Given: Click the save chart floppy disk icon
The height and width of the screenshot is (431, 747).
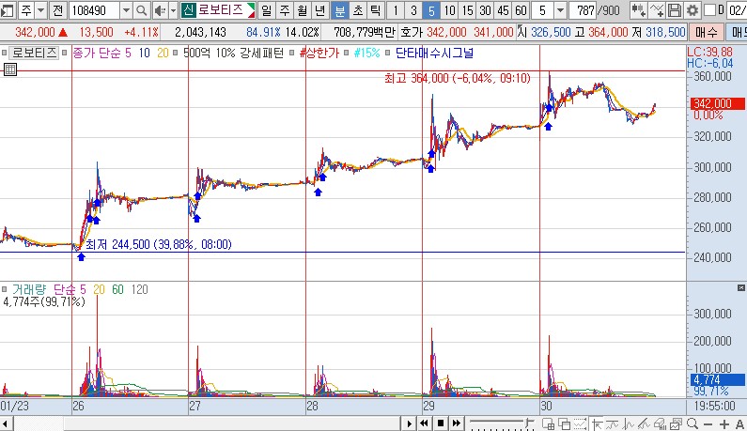Looking at the screenshot, I should tap(674, 10).
